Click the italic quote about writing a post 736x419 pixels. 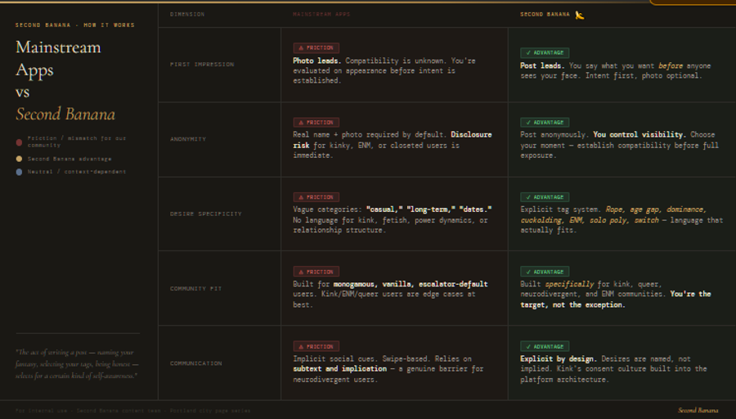click(x=77, y=364)
